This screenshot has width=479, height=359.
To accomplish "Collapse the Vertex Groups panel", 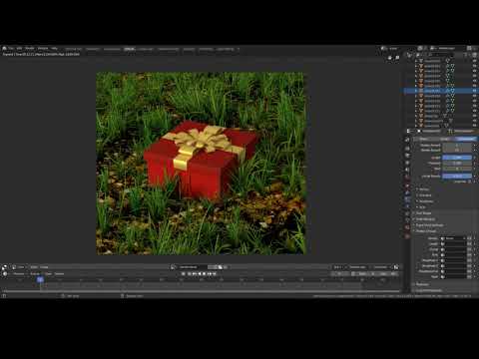I will click(x=425, y=231).
